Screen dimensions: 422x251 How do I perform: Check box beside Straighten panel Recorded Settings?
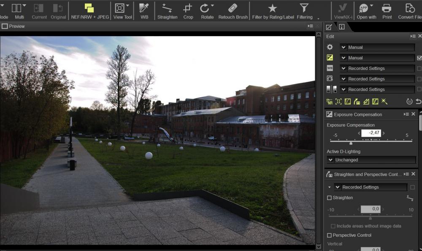(x=412, y=187)
